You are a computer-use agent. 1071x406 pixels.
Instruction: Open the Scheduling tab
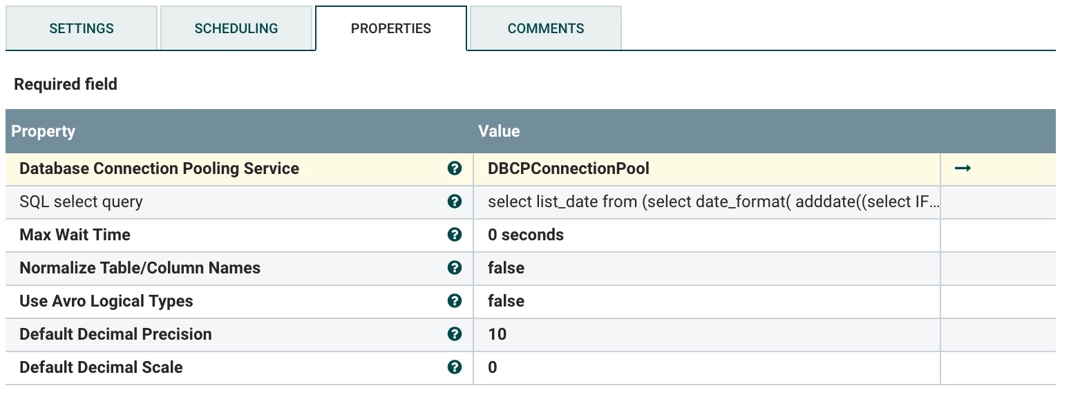point(236,28)
